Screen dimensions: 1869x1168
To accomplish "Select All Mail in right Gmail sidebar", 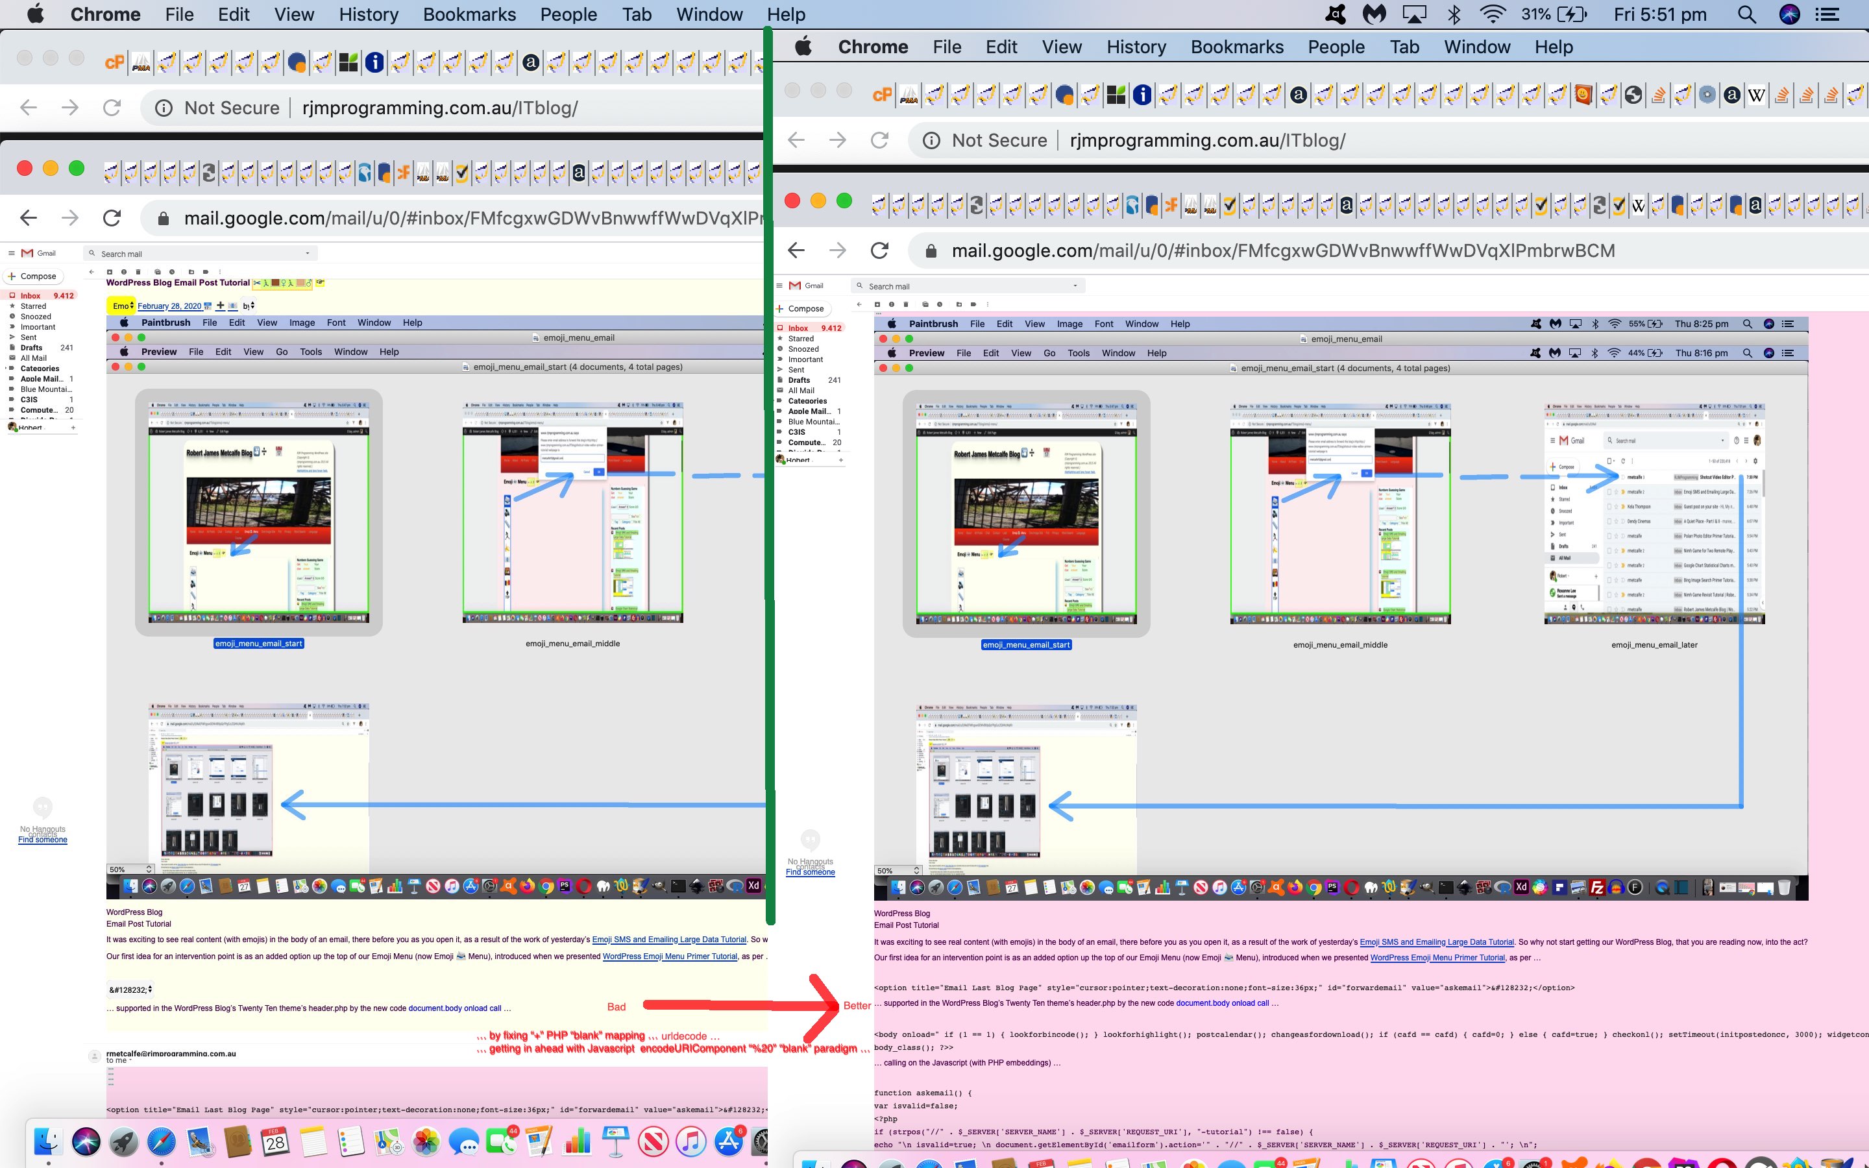I will click(x=801, y=390).
